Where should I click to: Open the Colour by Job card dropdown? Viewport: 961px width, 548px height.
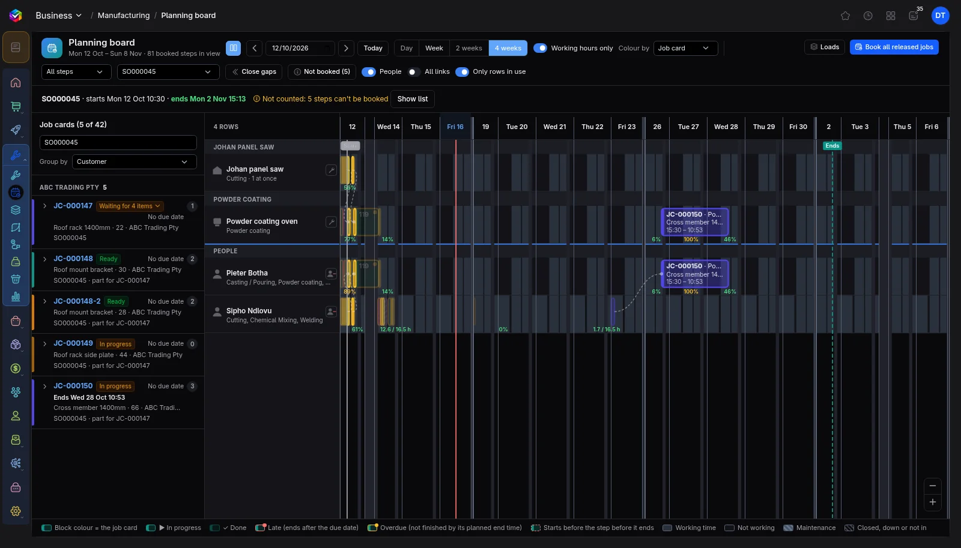pyautogui.click(x=685, y=48)
